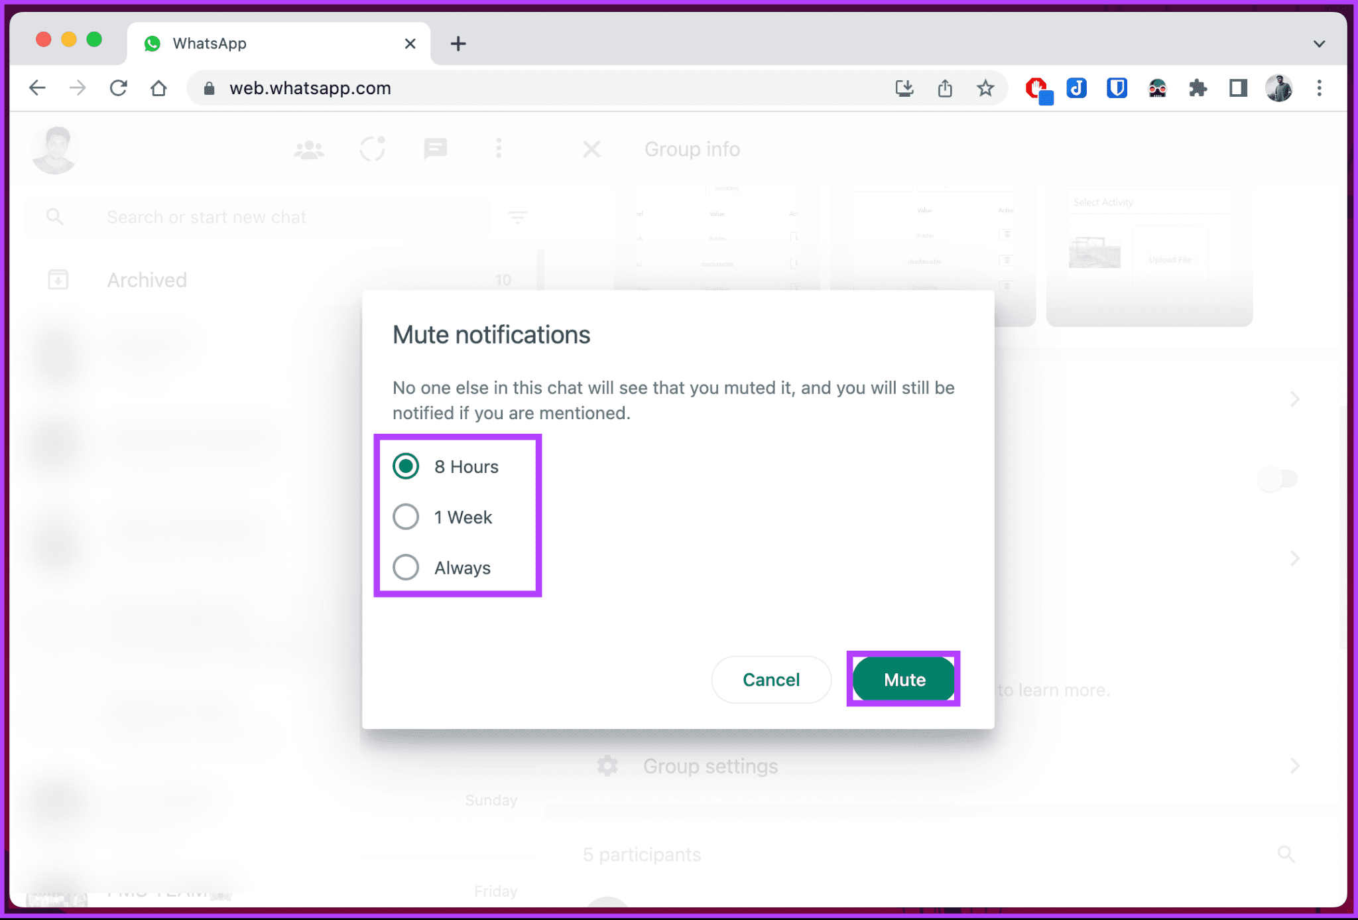Screen dimensions: 1358x920
Task: Open a new browser tab
Action: 458,43
